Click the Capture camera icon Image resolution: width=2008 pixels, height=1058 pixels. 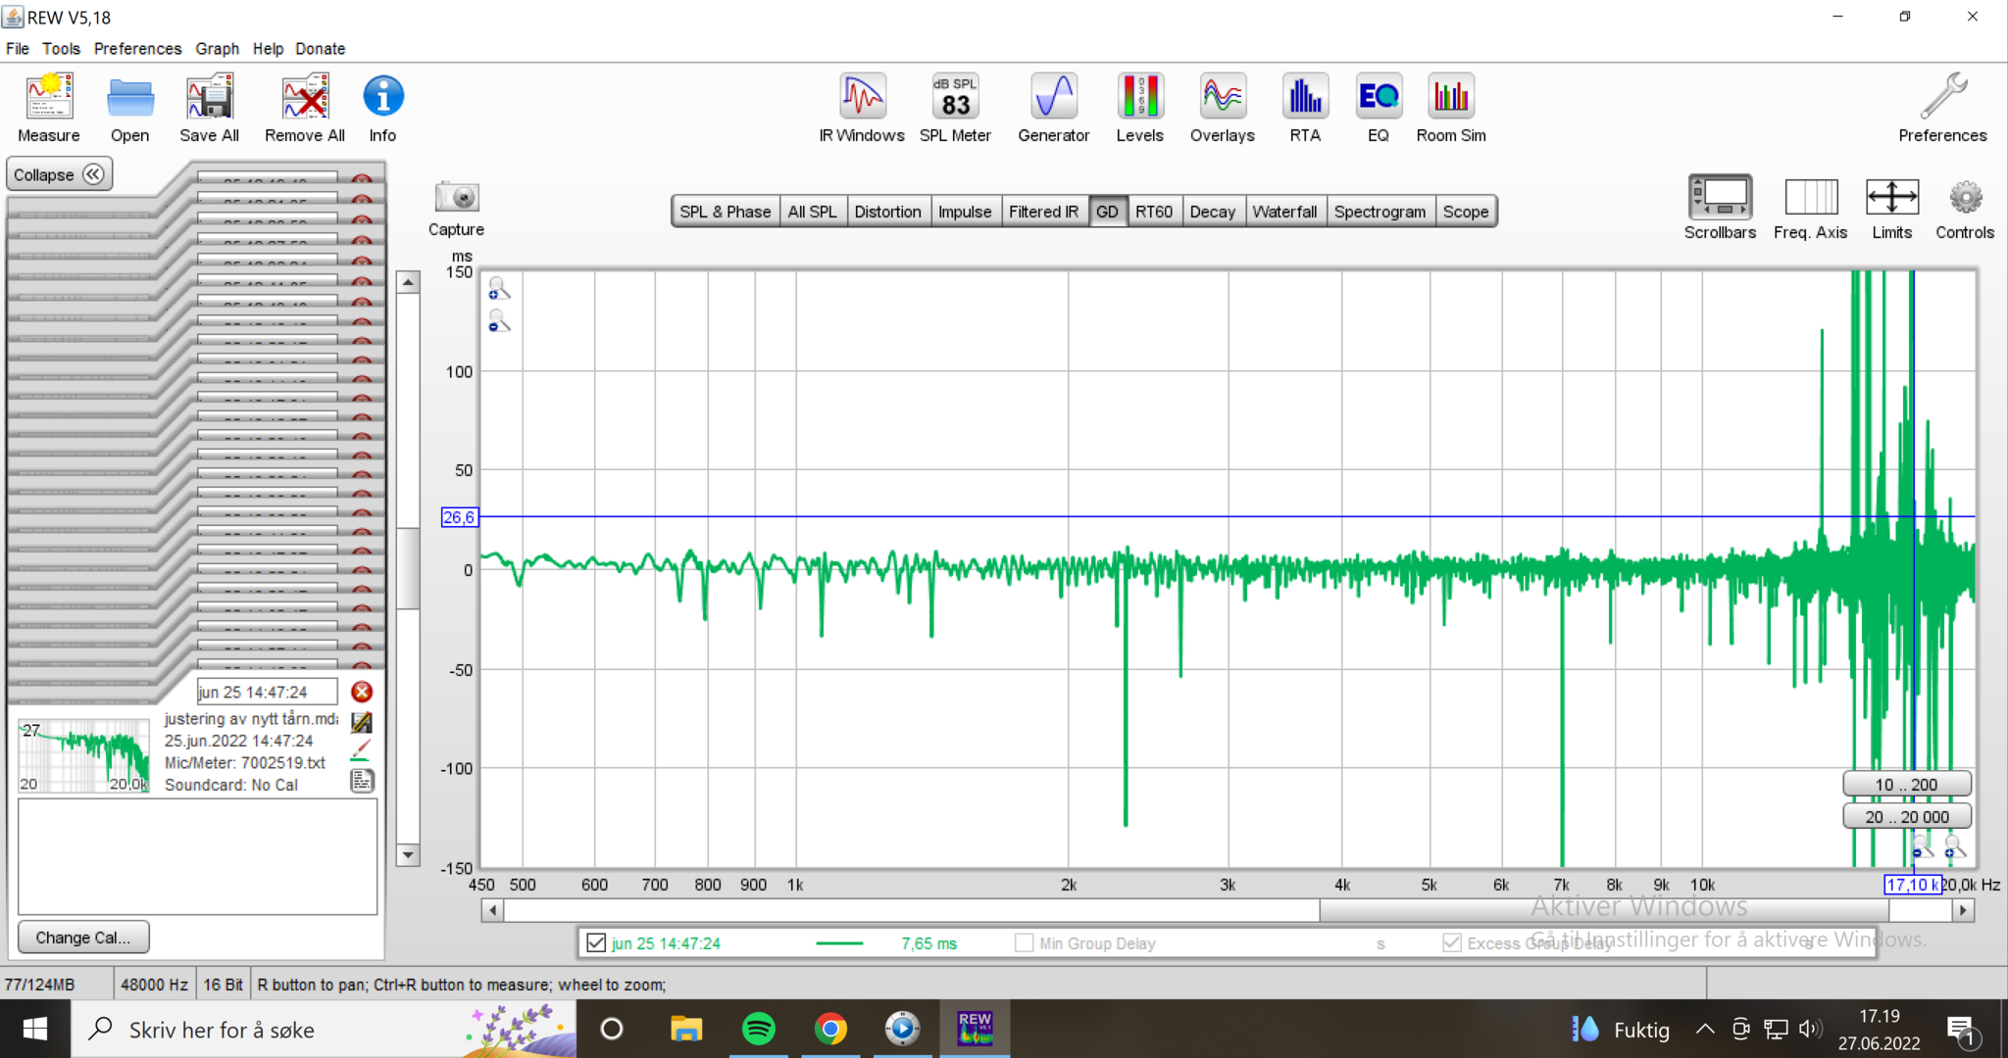[x=456, y=199]
